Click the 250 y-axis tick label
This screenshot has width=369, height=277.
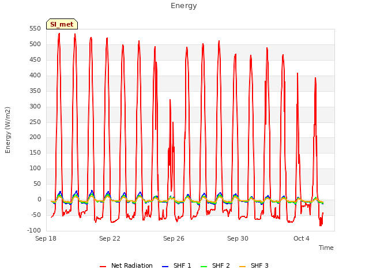click(x=35, y=122)
